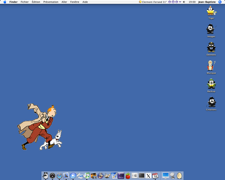Open the satellite dish and monitor Dock icon

click(80, 176)
